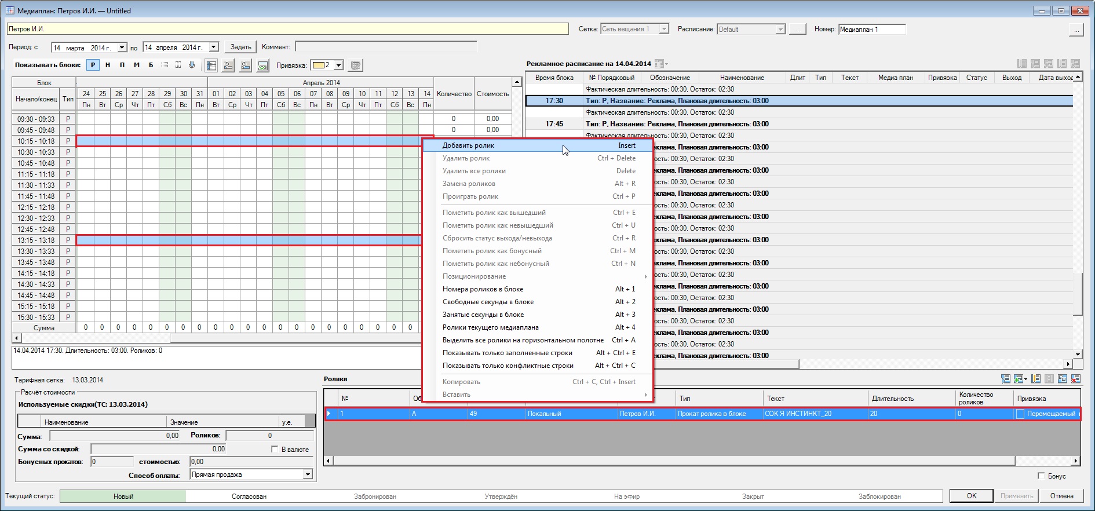Click delete icon in ad schedule toolbar
This screenshot has height=511, width=1095.
(1075, 64)
